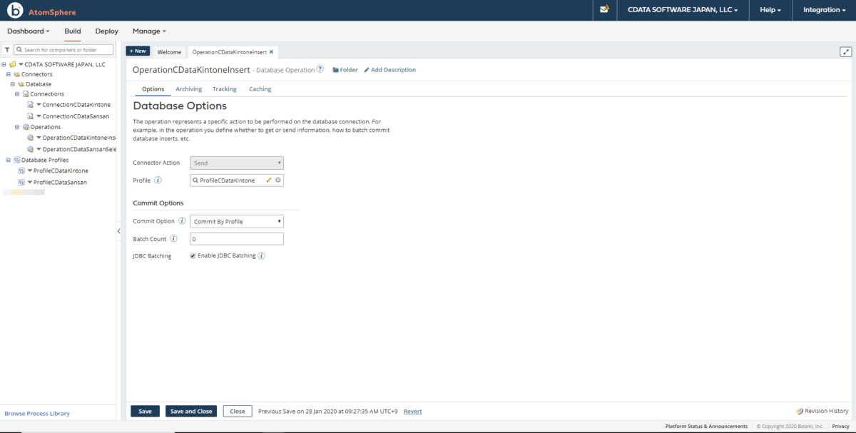The width and height of the screenshot is (856, 433).
Task: Collapse the Database Profiles tree node
Action: (9, 160)
